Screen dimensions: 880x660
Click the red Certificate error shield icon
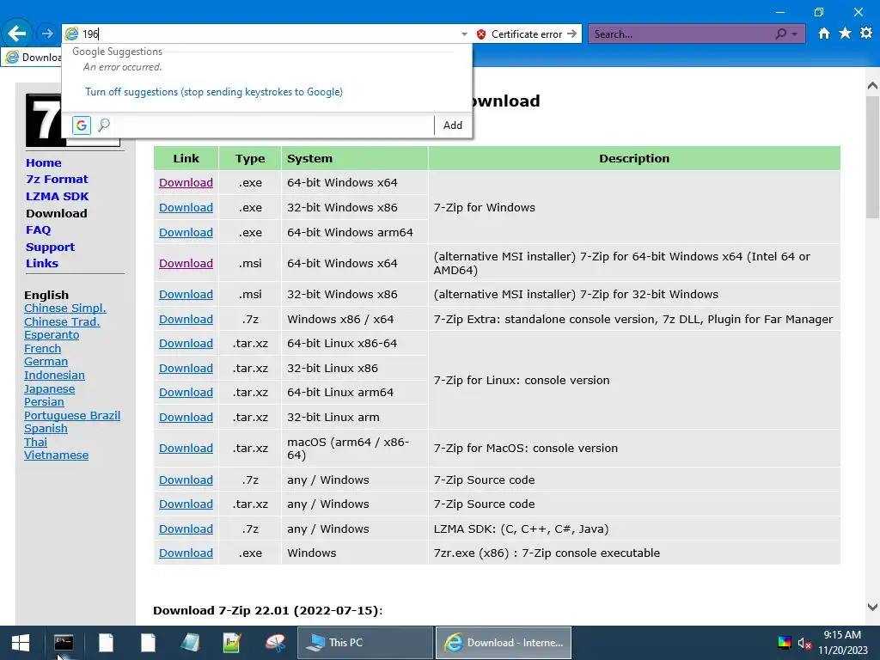click(x=481, y=34)
